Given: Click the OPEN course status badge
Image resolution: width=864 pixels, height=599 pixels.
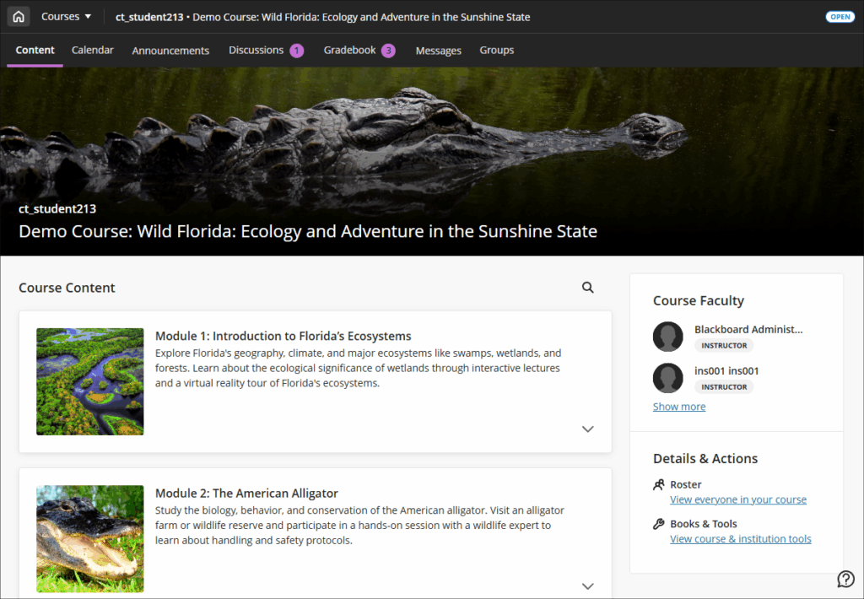Looking at the screenshot, I should (x=840, y=17).
